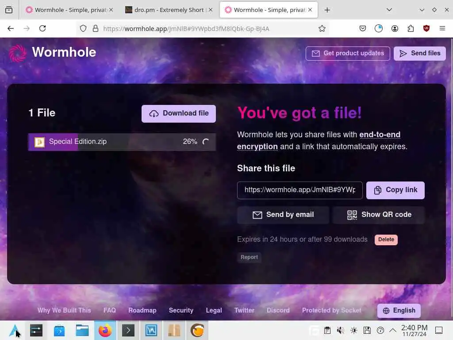Screen dimensions: 453x340
Task: Open the archive manager taskbar icon
Action: click(x=174, y=330)
